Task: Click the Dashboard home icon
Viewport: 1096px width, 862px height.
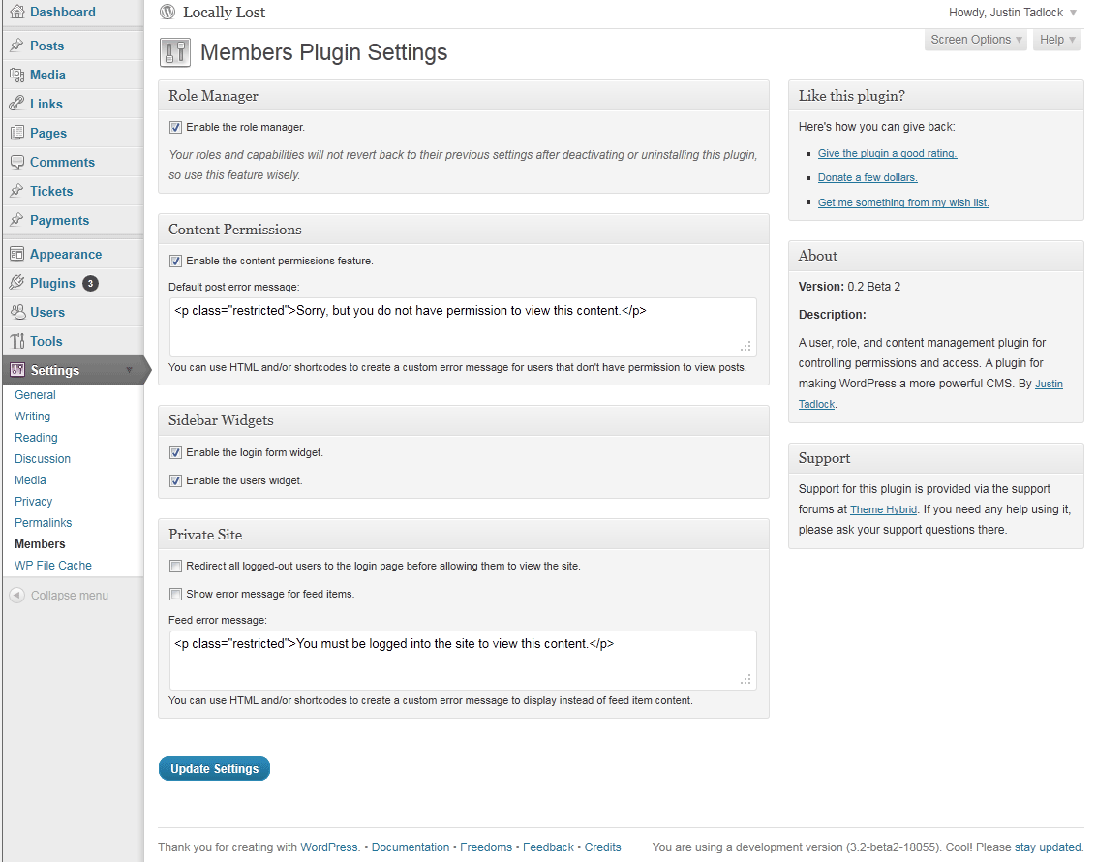Action: [x=16, y=13]
